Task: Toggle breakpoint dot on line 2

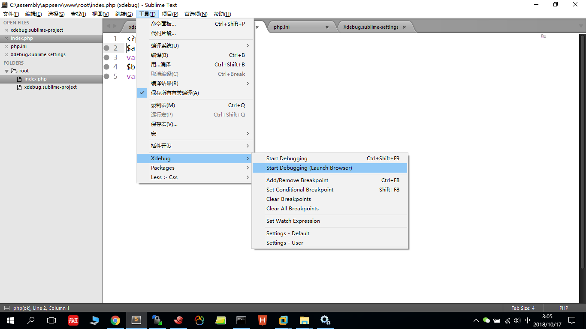Action: (x=106, y=48)
